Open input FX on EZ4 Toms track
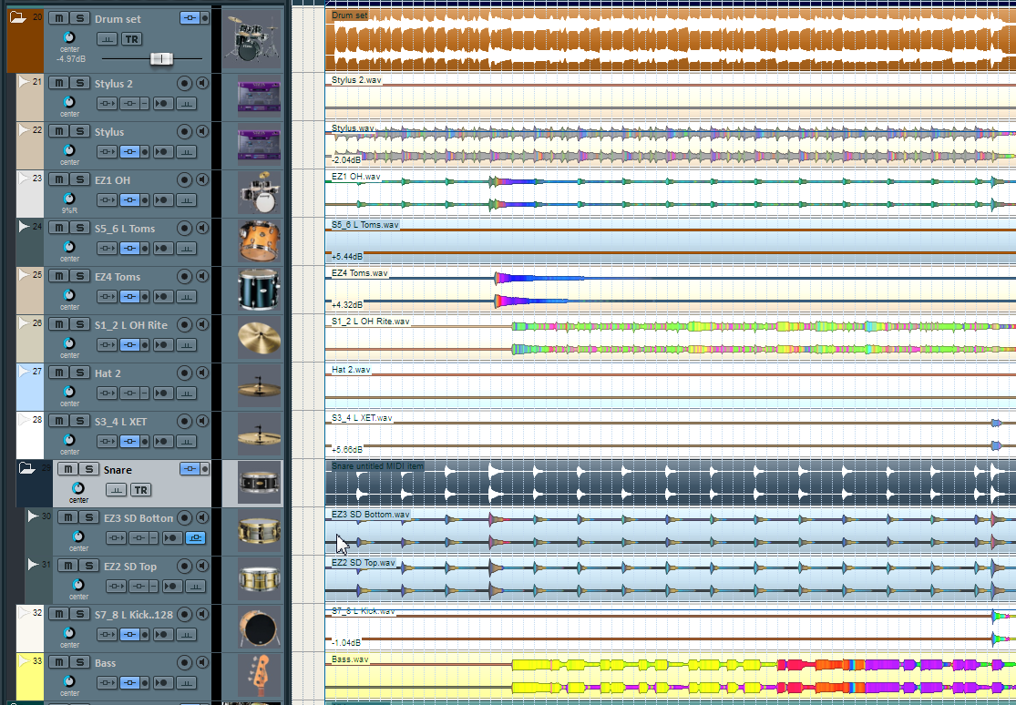 107,297
